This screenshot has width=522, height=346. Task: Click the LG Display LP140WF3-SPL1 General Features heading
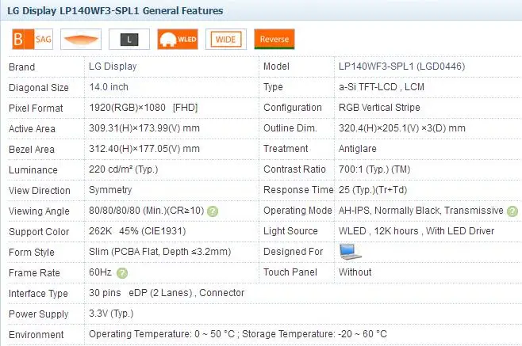click(115, 10)
